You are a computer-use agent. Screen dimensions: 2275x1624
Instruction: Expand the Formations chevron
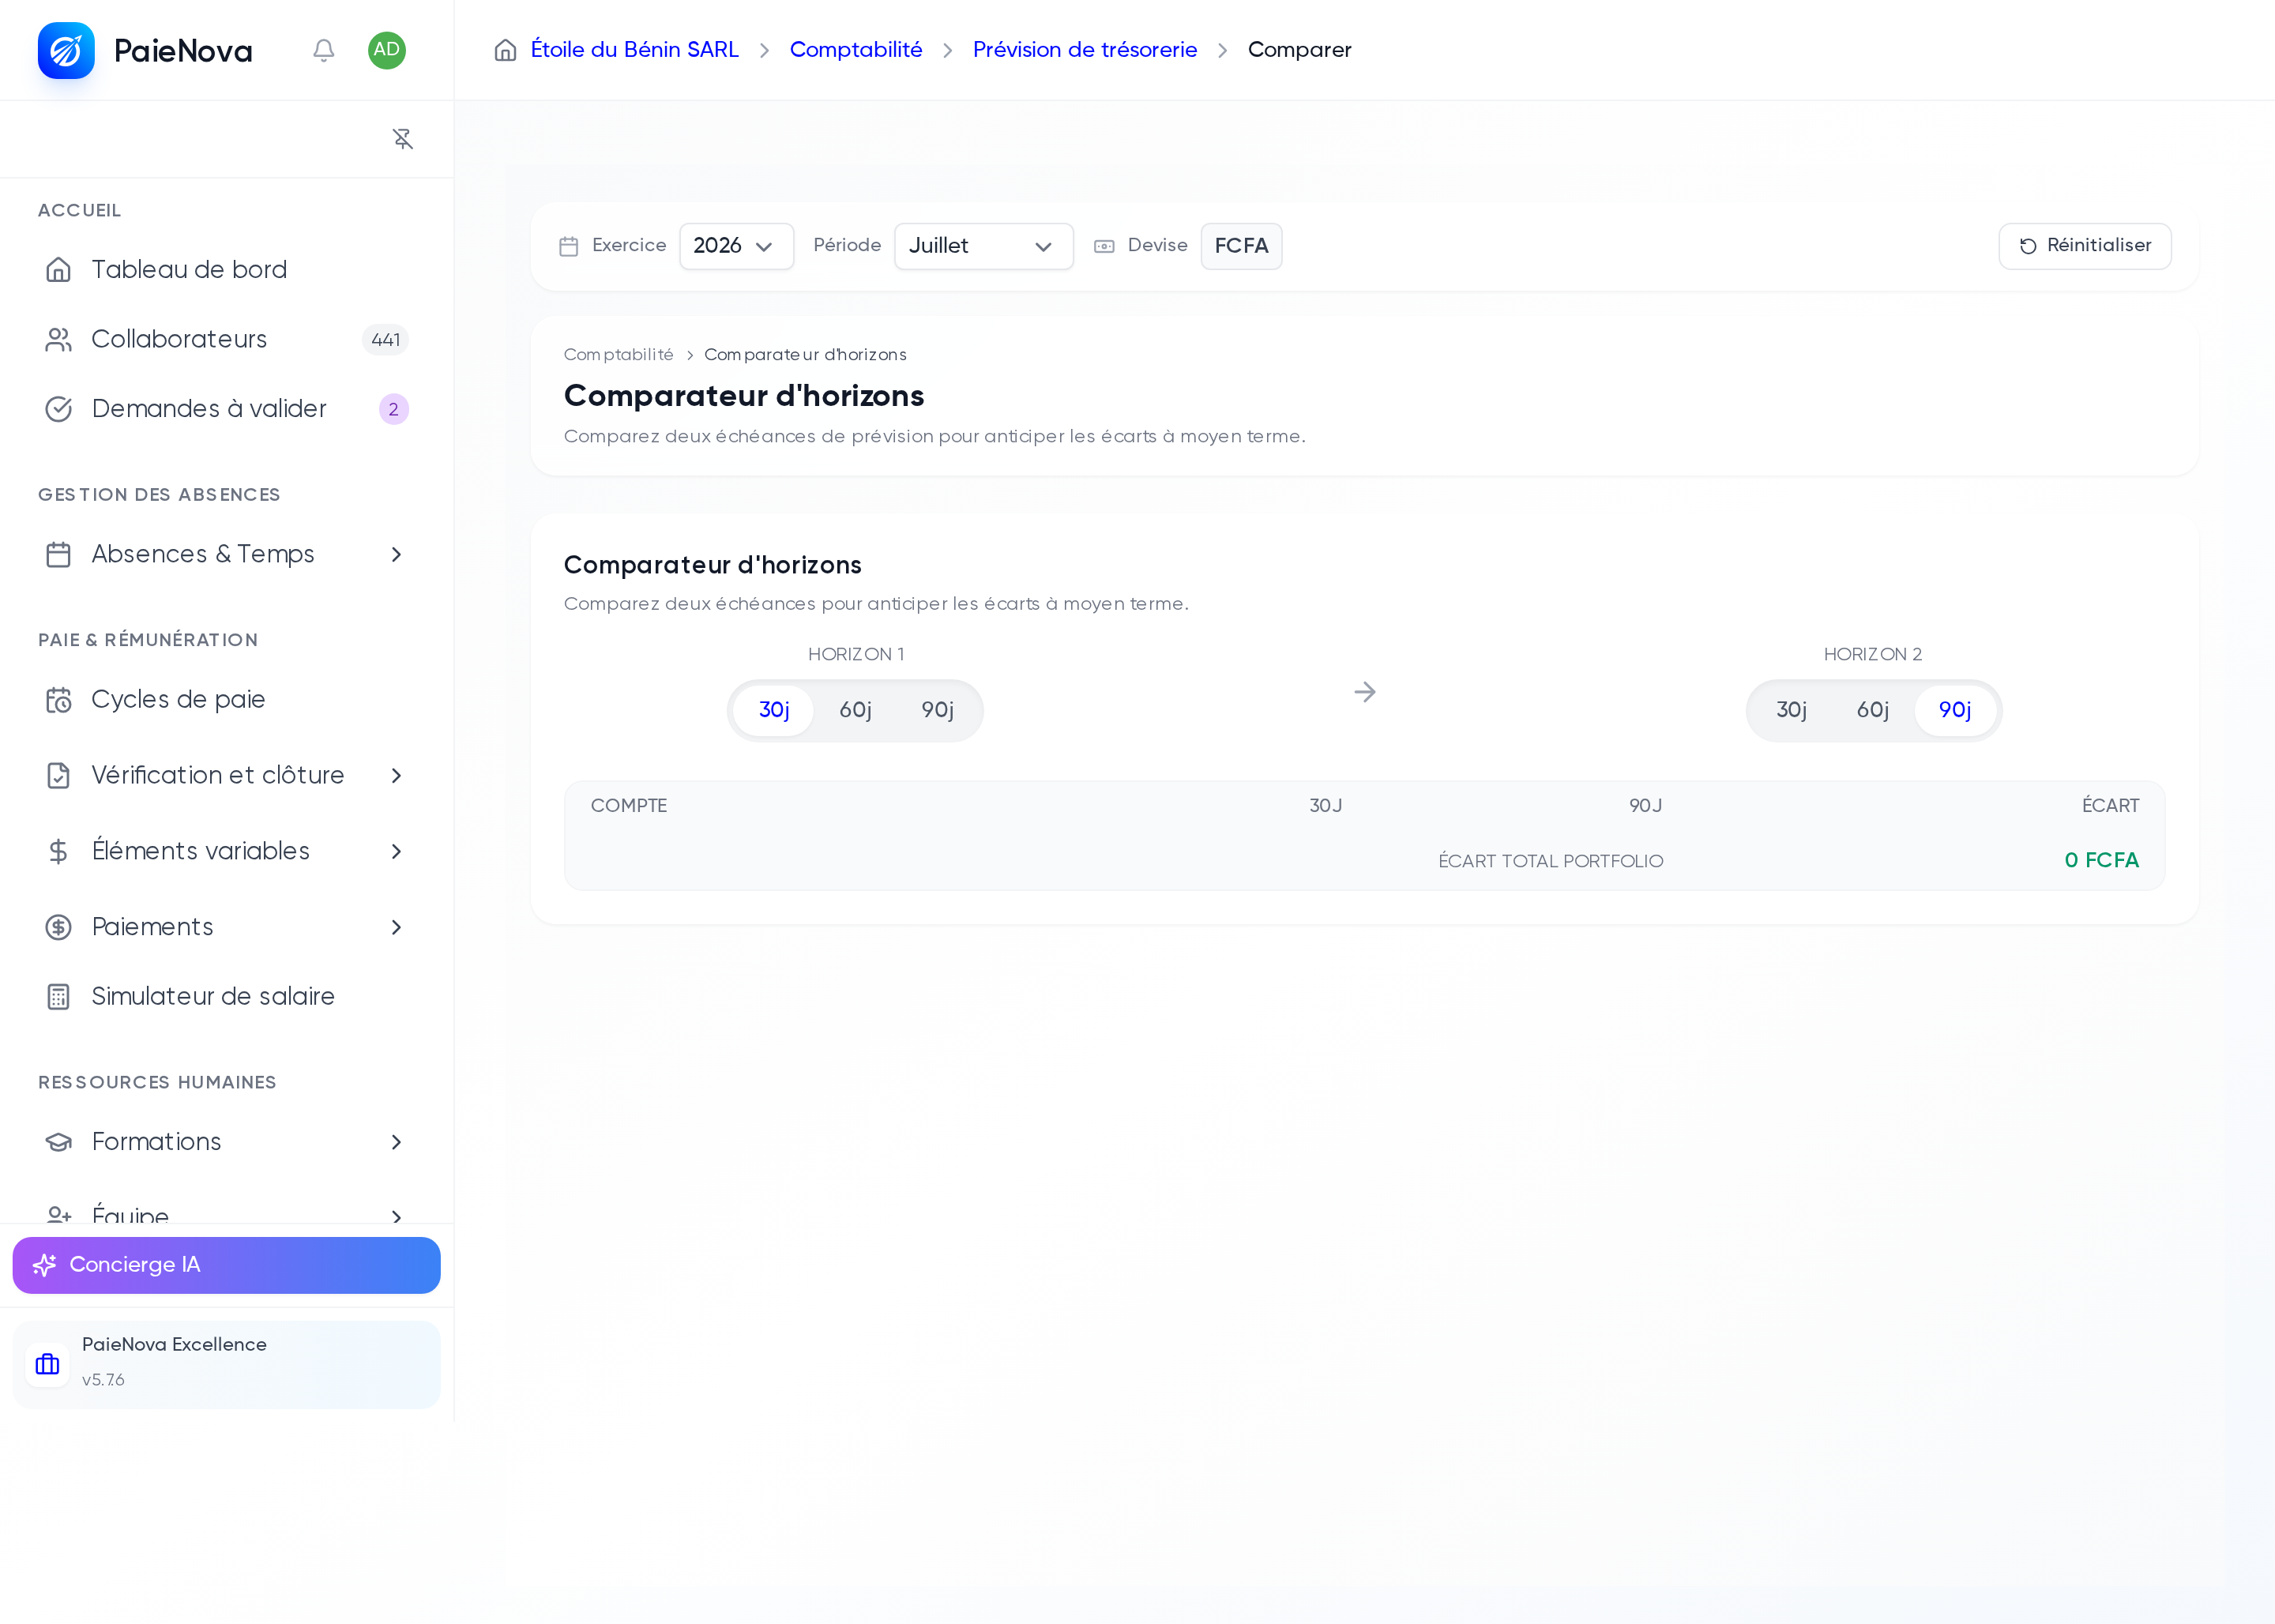(x=397, y=1142)
